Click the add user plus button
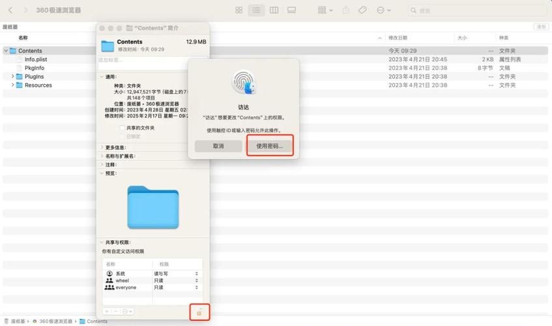Screen dimensions: 552x326 tap(107, 311)
